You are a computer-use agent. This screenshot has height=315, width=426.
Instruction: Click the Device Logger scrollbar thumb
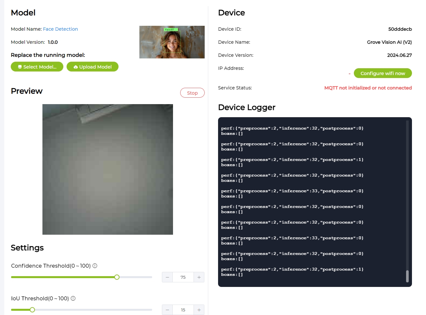pos(407,276)
